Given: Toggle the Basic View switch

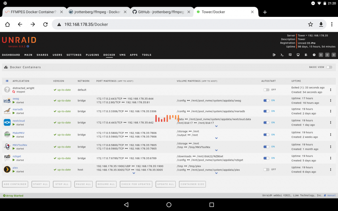Looking at the screenshot, I should pyautogui.click(x=329, y=67).
